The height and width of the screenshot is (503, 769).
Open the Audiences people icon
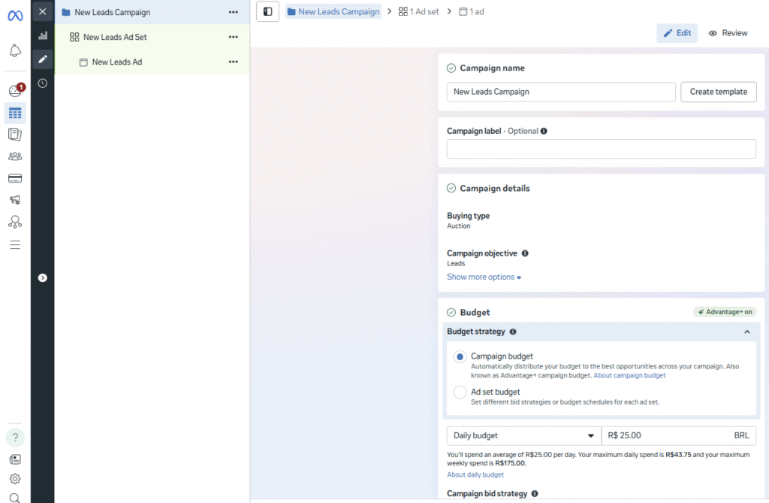[15, 156]
